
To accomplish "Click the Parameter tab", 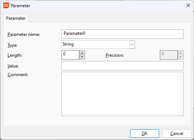I will (x=16, y=18).
